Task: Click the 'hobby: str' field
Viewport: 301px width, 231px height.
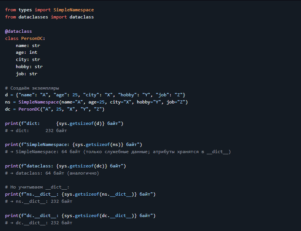Action: click(29, 67)
